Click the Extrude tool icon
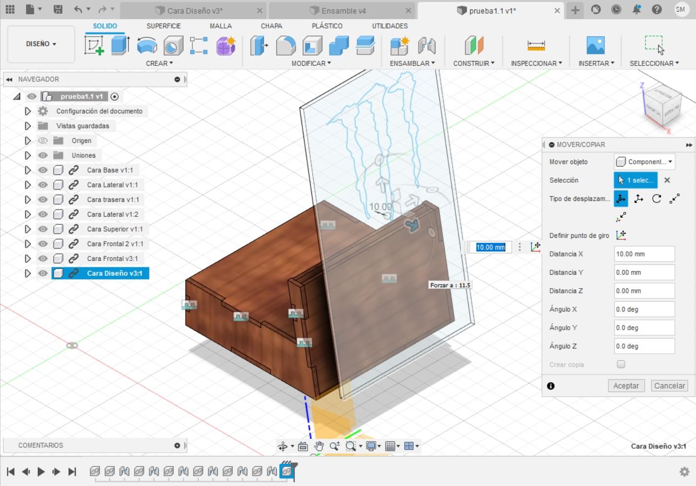Screen dimensions: 696x486 [x=120, y=45]
